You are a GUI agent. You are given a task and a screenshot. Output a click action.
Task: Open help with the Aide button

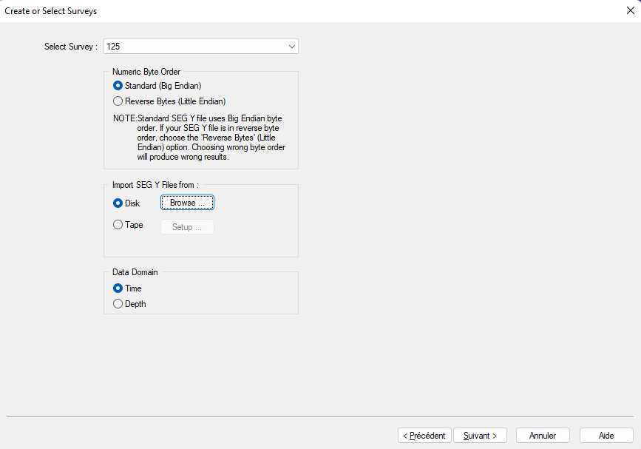[x=606, y=436]
